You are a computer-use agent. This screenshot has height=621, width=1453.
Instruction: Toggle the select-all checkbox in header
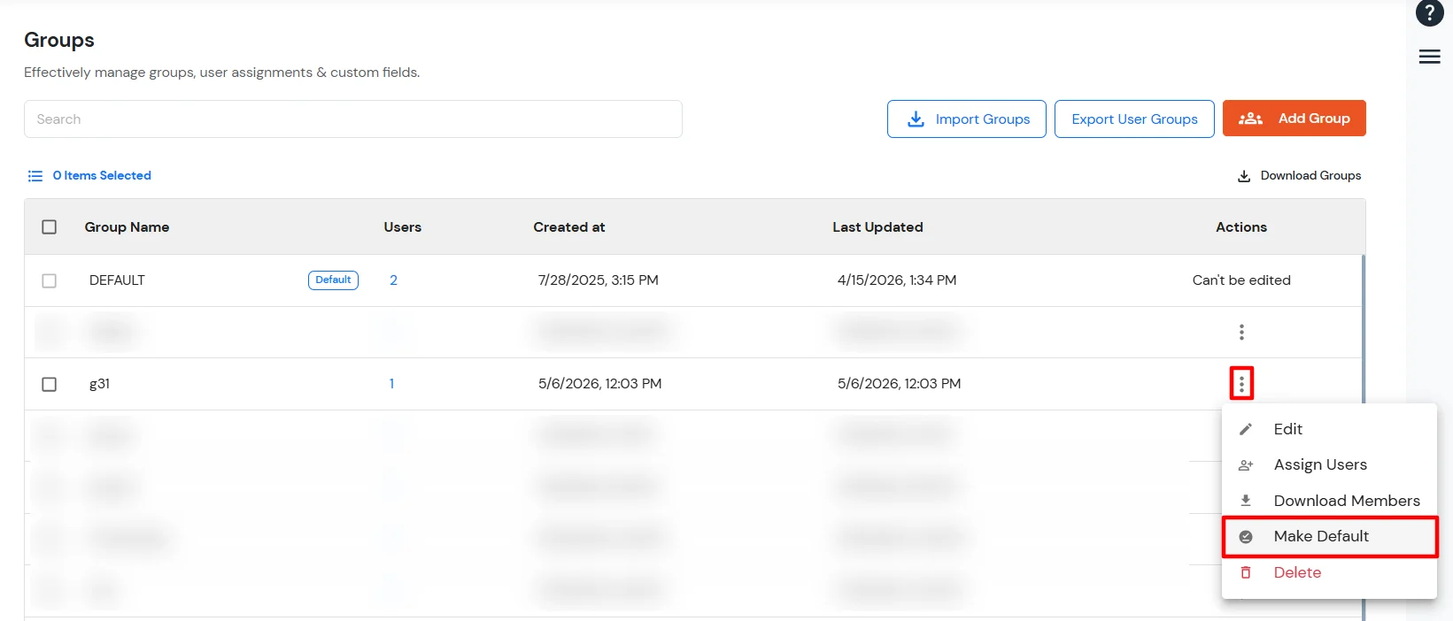(50, 227)
